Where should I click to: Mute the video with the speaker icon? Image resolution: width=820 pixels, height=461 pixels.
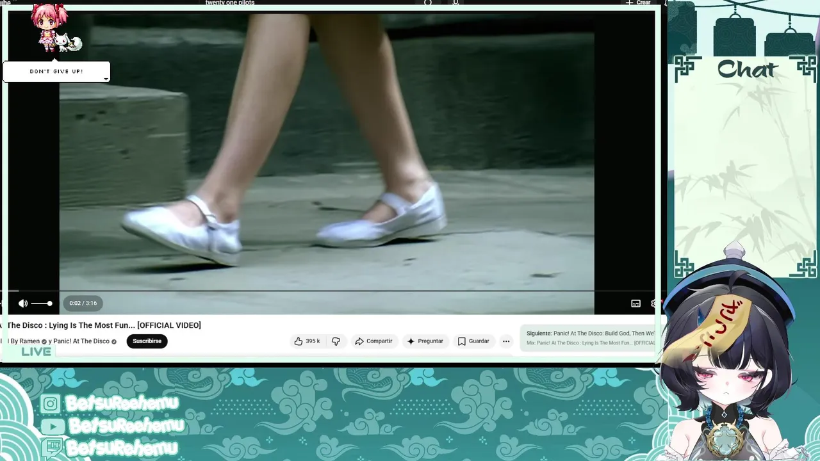(x=23, y=303)
